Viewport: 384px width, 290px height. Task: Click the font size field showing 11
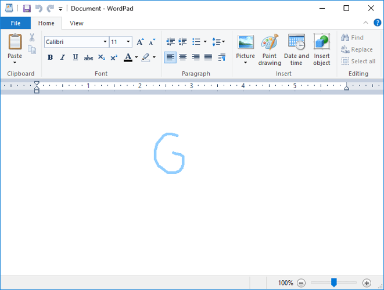[x=117, y=42]
